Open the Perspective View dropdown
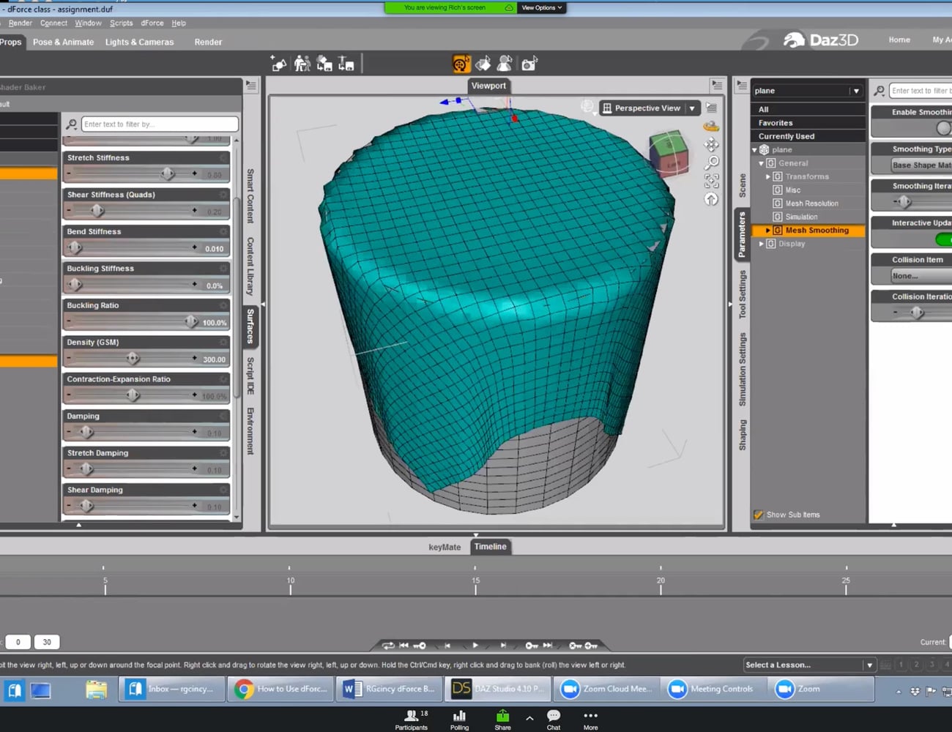 pyautogui.click(x=692, y=108)
